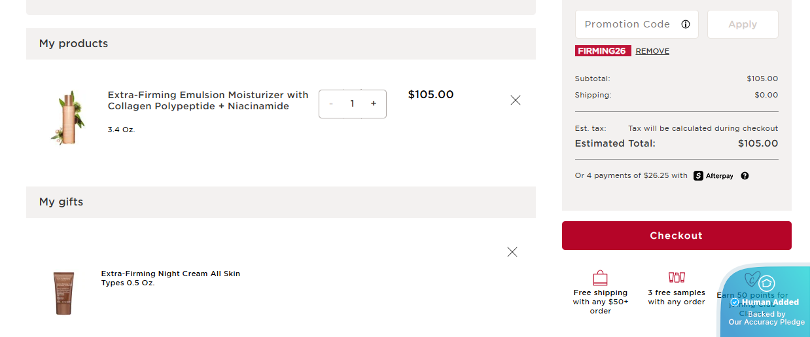Click the Night Cream gift thumbnail
Image resolution: width=810 pixels, height=337 pixels.
coord(64,294)
